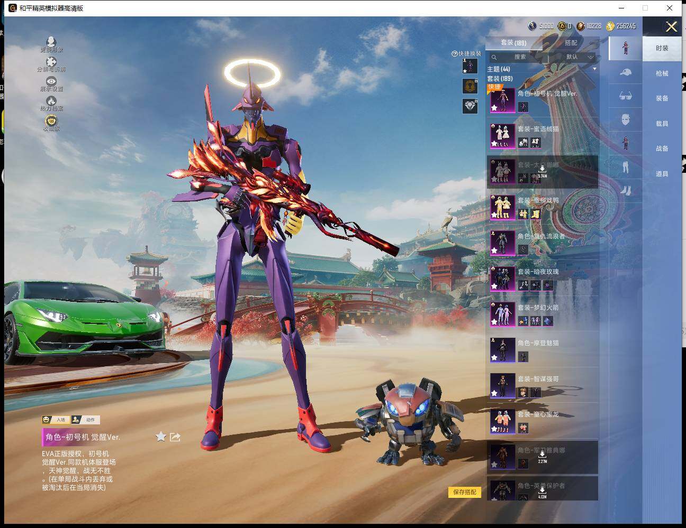This screenshot has height=528, width=686.
Task: Select 角色-初号机 觉醒Ver. outfit thumbnail
Action: tap(502, 100)
